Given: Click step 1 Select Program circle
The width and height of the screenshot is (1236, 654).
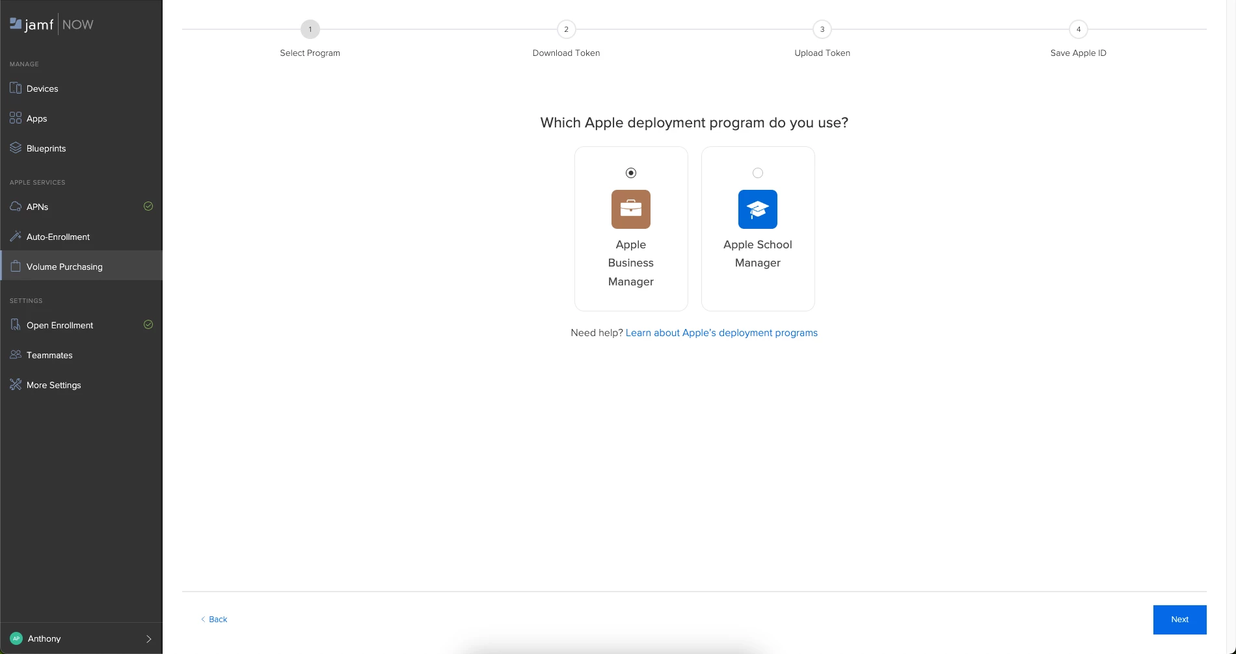Looking at the screenshot, I should [x=310, y=29].
